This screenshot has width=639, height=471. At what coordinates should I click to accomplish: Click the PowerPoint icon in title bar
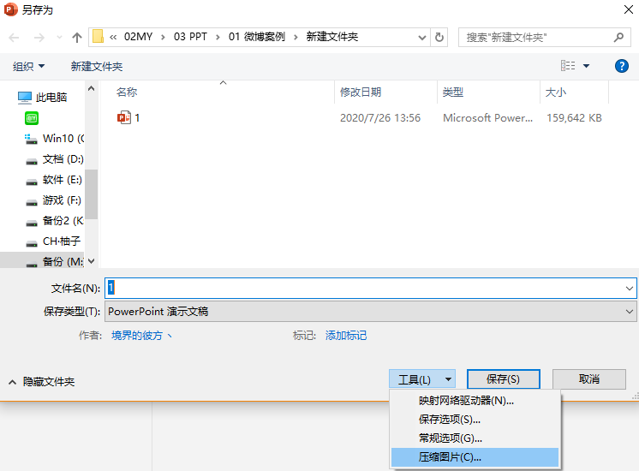coord(10,9)
